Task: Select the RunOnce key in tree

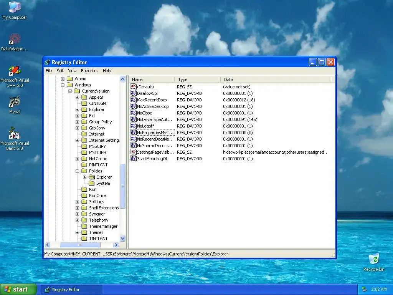Action: (97, 196)
